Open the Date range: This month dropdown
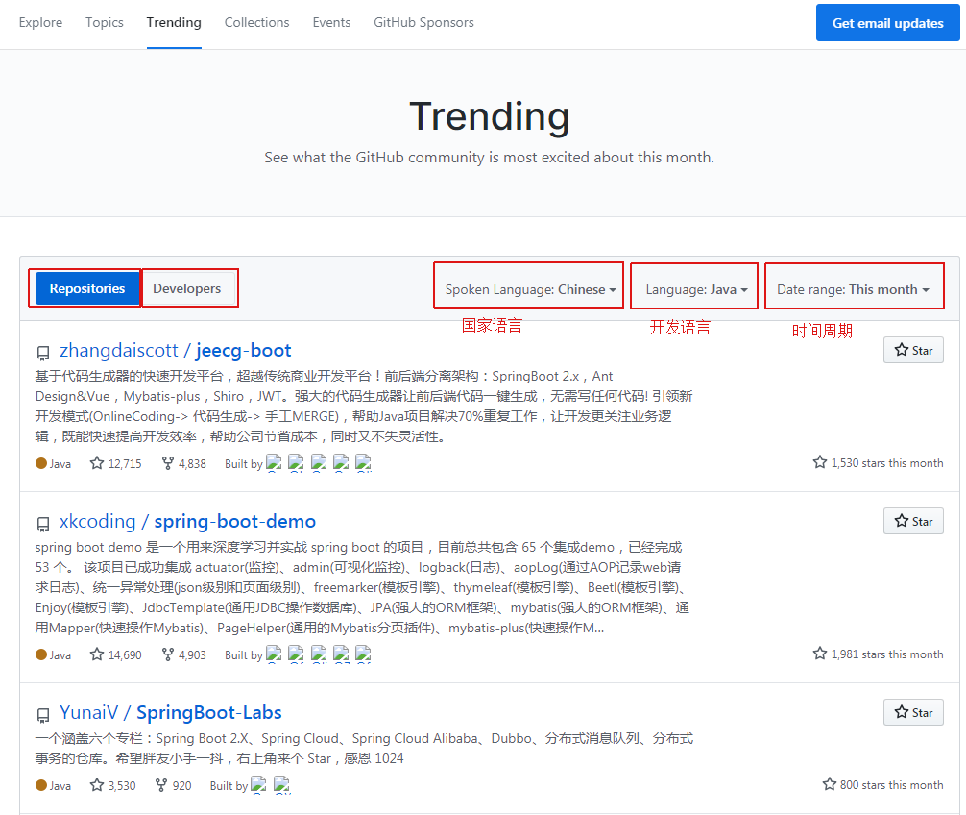Image resolution: width=966 pixels, height=815 pixels. pos(853,289)
